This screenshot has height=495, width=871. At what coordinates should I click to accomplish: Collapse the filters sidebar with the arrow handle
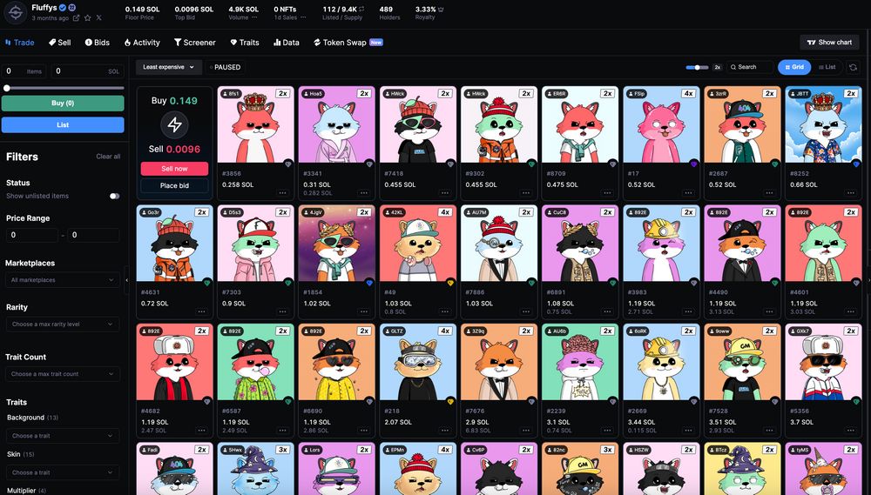(126, 280)
